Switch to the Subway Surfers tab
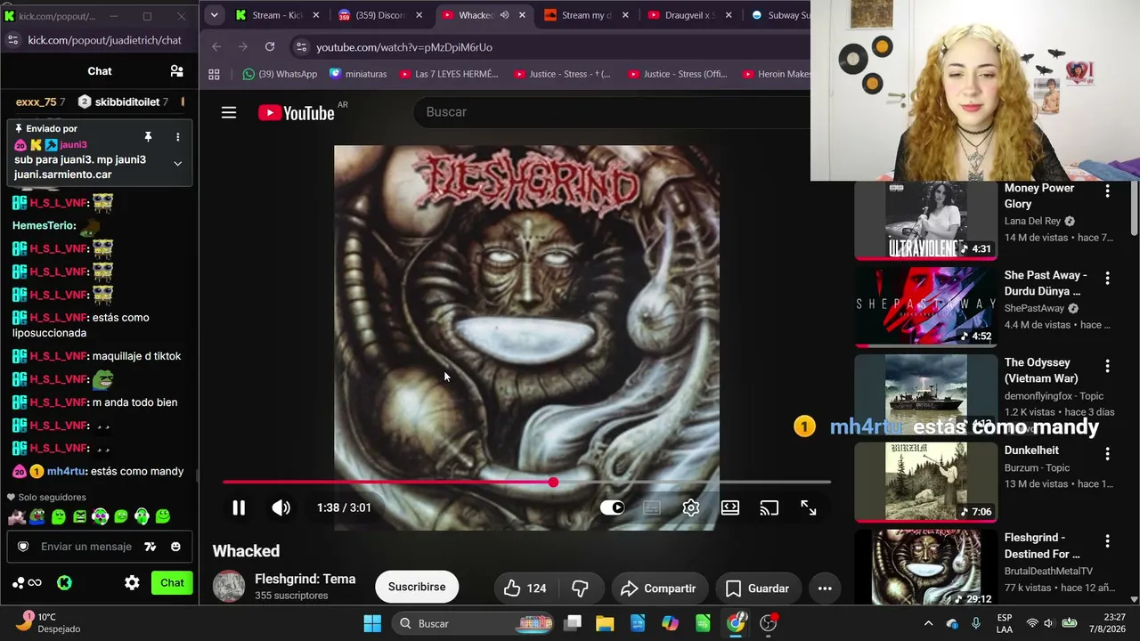The width and height of the screenshot is (1140, 641). 778,15
